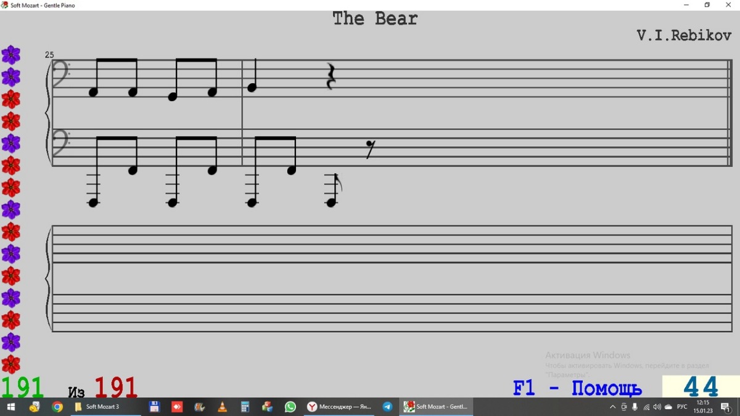The width and height of the screenshot is (740, 416).
Task: Switch the РУС input language indicator
Action: (x=682, y=407)
